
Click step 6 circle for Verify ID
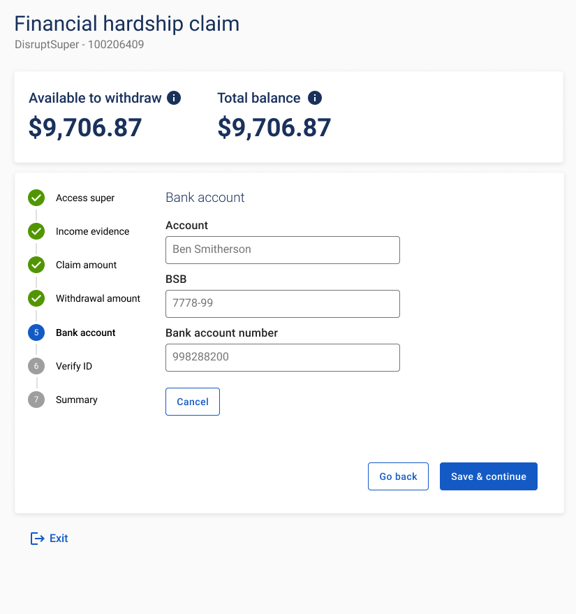coord(36,366)
